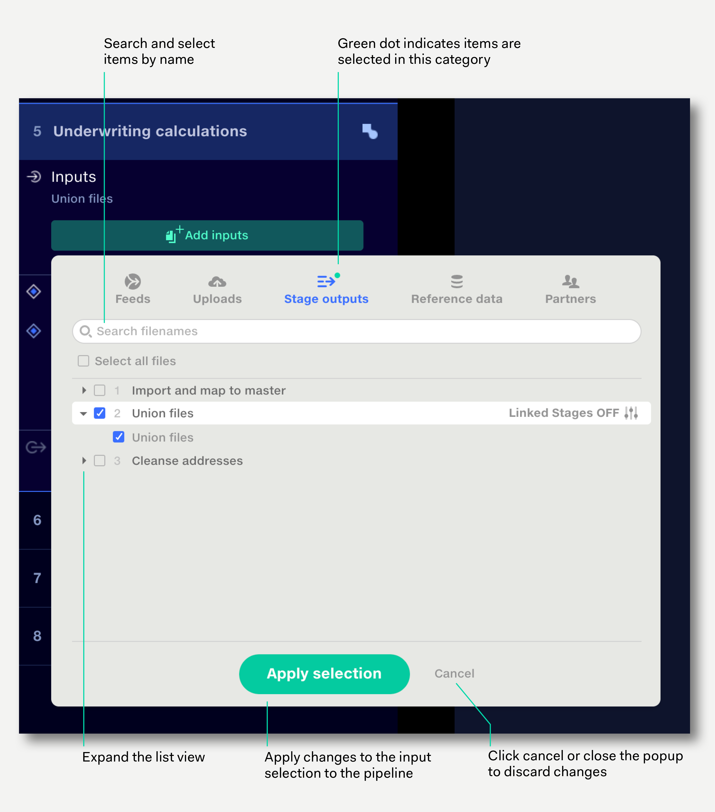715x812 pixels.
Task: Click the Inputs section heading
Action: coord(73,177)
